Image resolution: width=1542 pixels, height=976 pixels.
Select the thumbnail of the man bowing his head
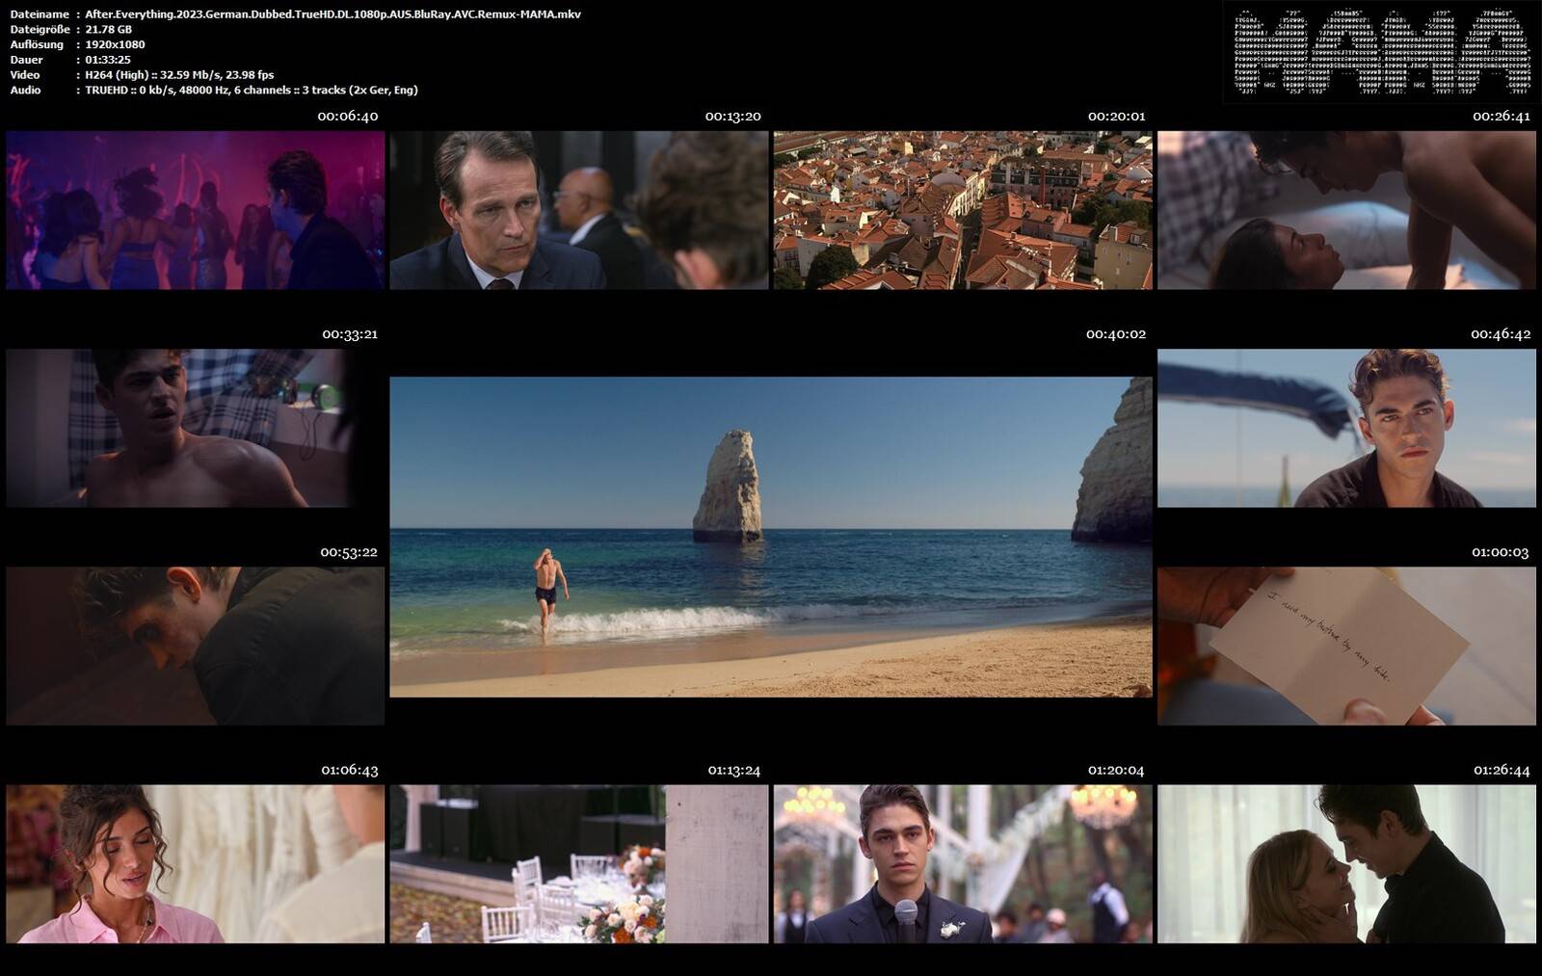[x=195, y=646]
